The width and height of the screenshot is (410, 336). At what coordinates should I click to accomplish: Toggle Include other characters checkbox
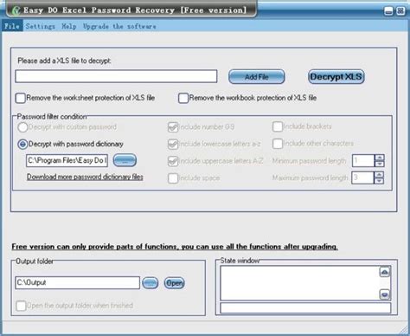(278, 144)
